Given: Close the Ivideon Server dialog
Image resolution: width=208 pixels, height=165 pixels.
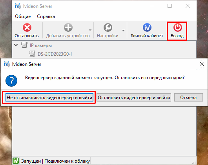Looking at the screenshot, I should pos(202,64).
